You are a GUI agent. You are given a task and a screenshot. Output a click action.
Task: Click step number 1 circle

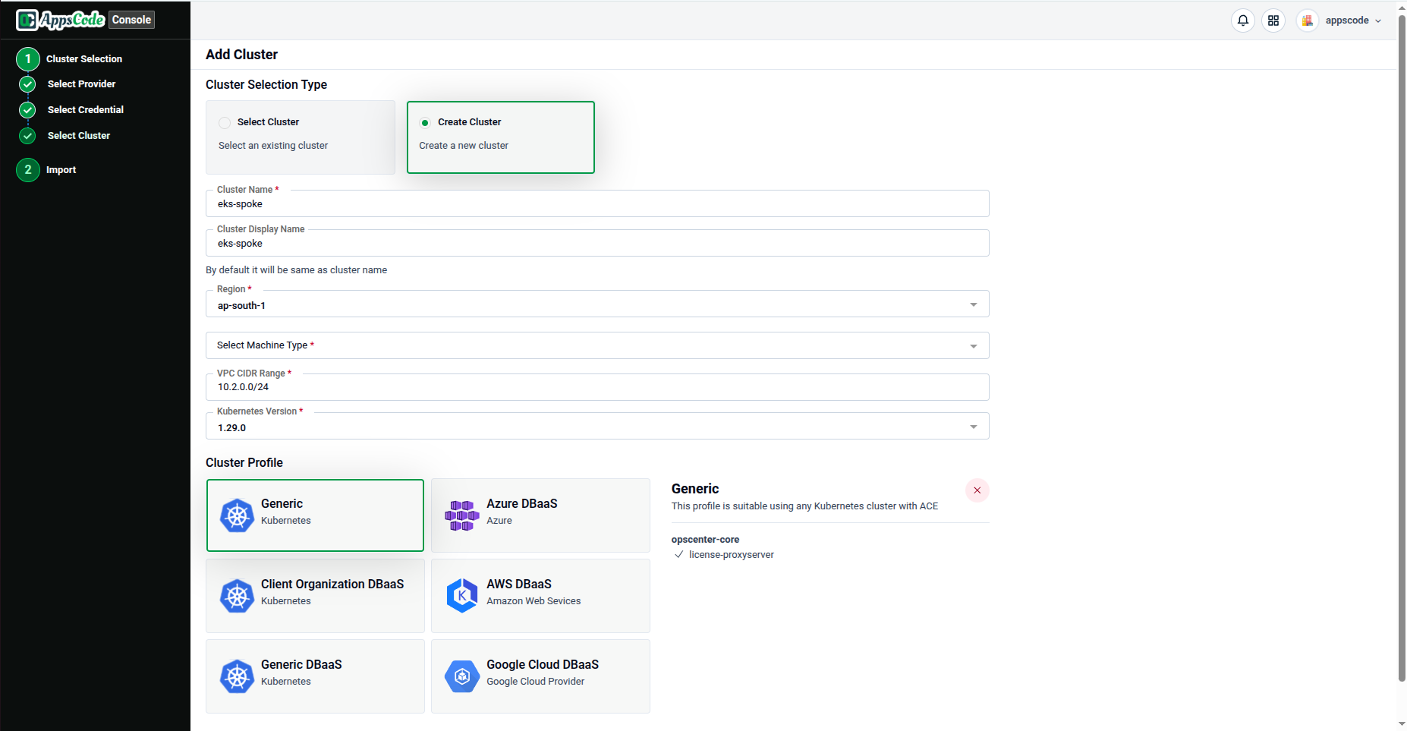pyautogui.click(x=28, y=58)
